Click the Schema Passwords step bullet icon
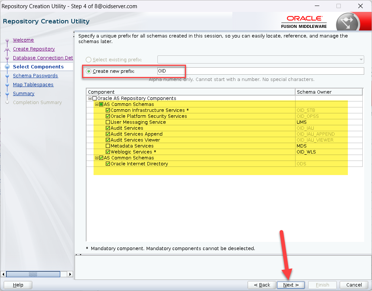Image resolution: width=372 pixels, height=291 pixels. pyautogui.click(x=7, y=76)
